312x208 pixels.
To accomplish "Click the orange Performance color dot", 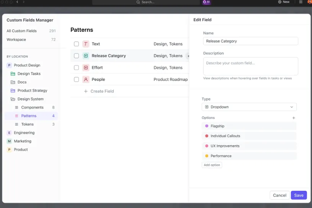I will [207, 156].
